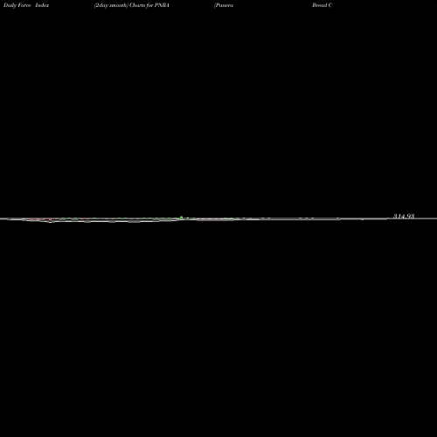Click the green triangle peak marker on the line
The image size is (437, 437).
182,218
